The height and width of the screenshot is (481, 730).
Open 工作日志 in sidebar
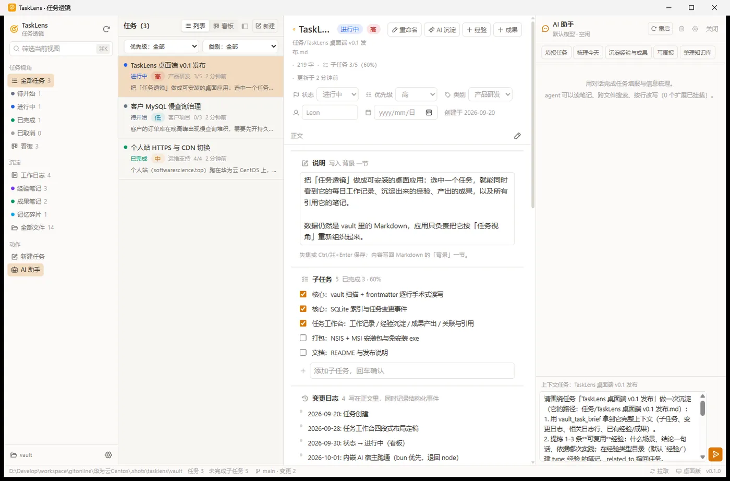point(31,175)
